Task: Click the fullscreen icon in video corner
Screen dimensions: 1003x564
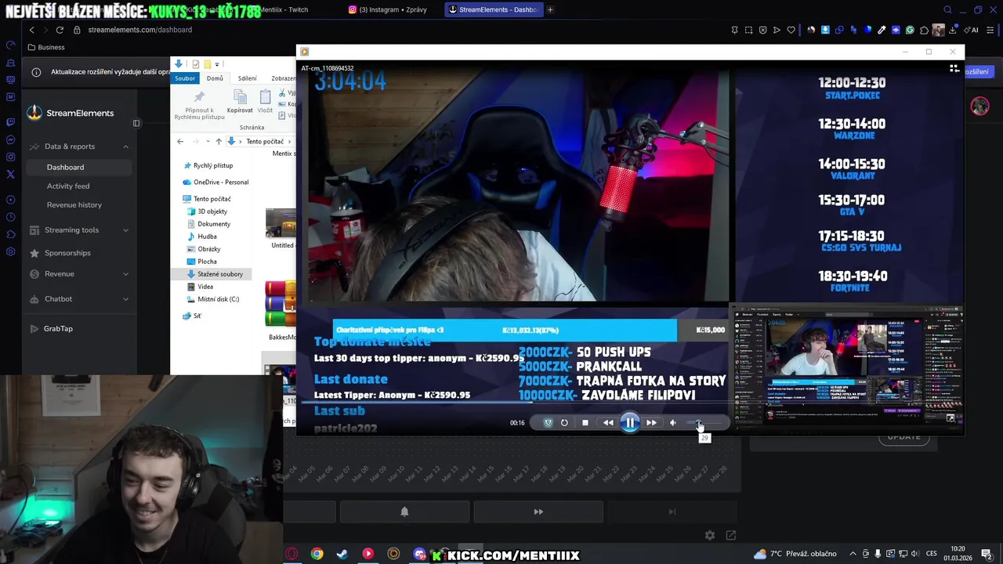Action: click(951, 418)
